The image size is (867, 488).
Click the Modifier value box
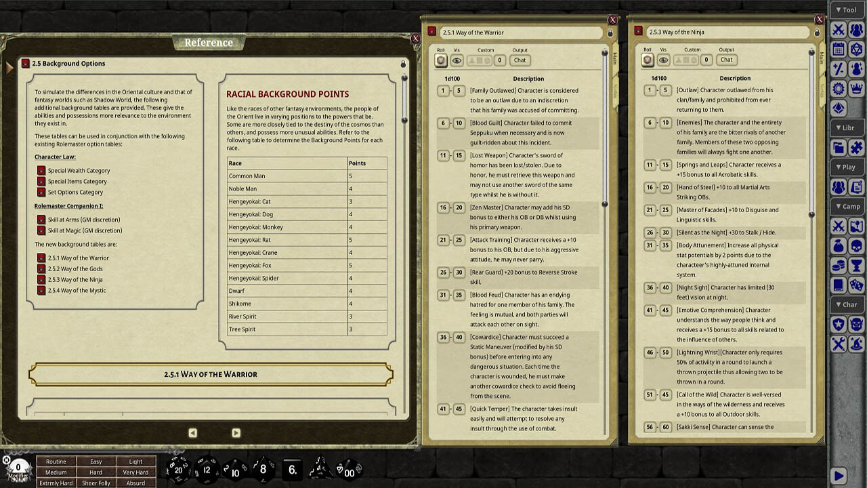[18, 467]
